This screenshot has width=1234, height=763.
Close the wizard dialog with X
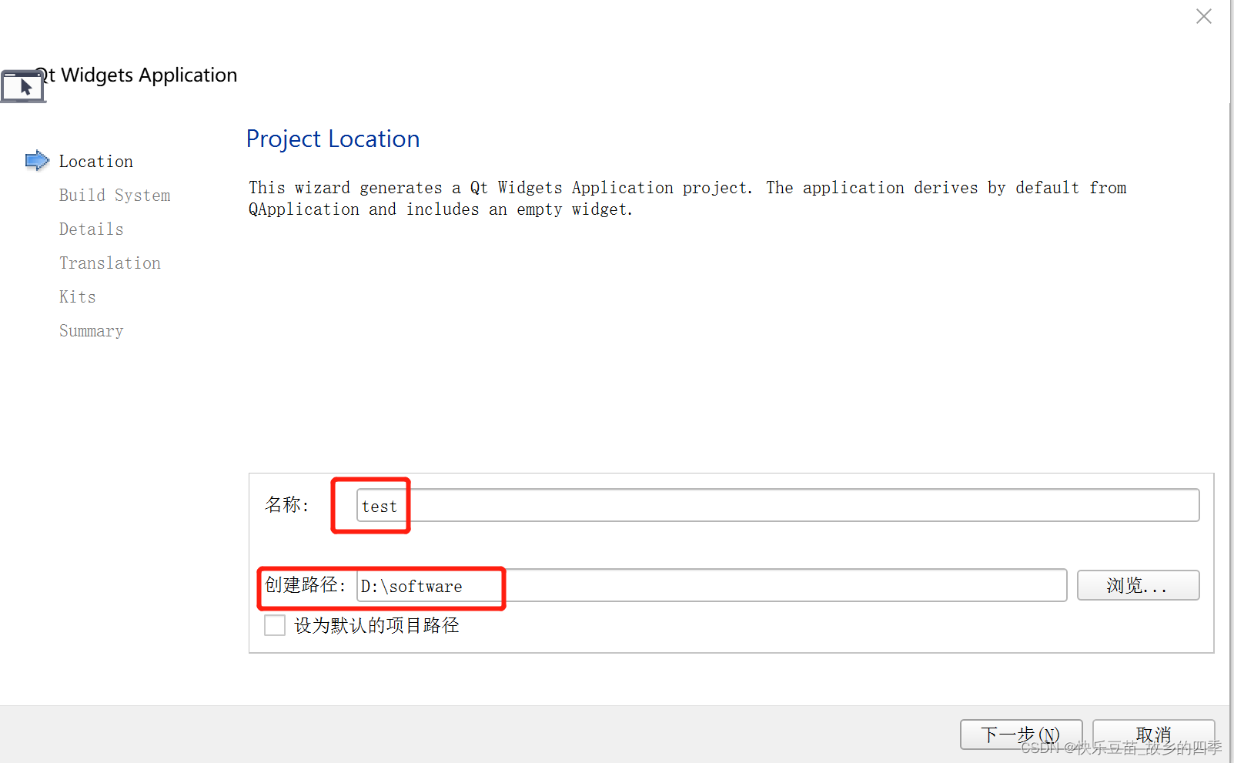1204,16
